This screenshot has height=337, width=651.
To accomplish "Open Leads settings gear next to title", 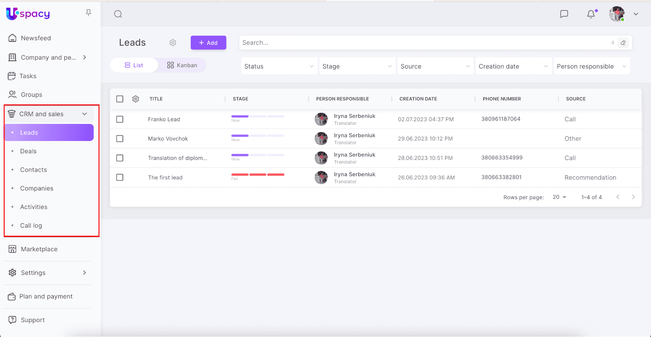I will pyautogui.click(x=173, y=43).
